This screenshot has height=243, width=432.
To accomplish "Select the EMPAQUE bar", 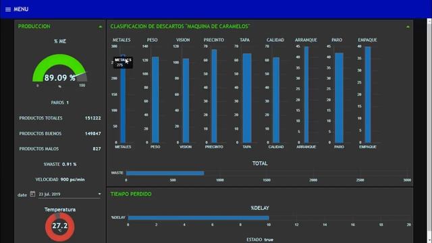I will point(368,94).
